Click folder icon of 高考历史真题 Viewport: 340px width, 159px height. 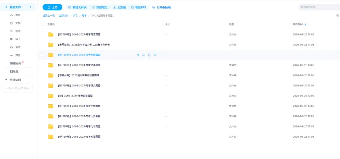click(51, 116)
